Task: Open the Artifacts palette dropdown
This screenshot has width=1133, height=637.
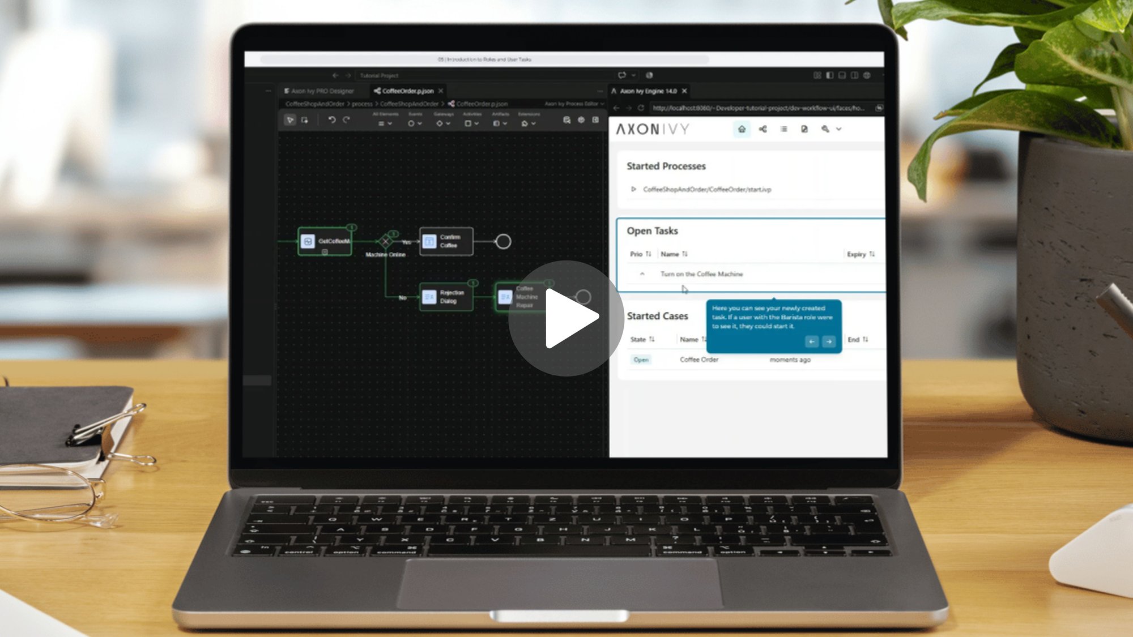Action: pos(500,123)
